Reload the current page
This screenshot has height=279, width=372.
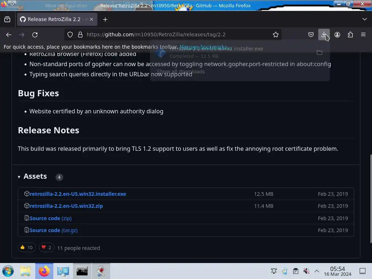tap(35, 35)
